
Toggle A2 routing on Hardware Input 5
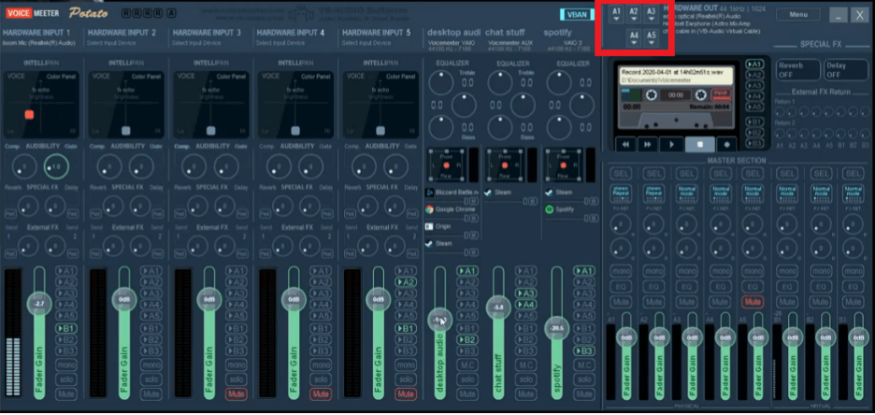click(406, 282)
